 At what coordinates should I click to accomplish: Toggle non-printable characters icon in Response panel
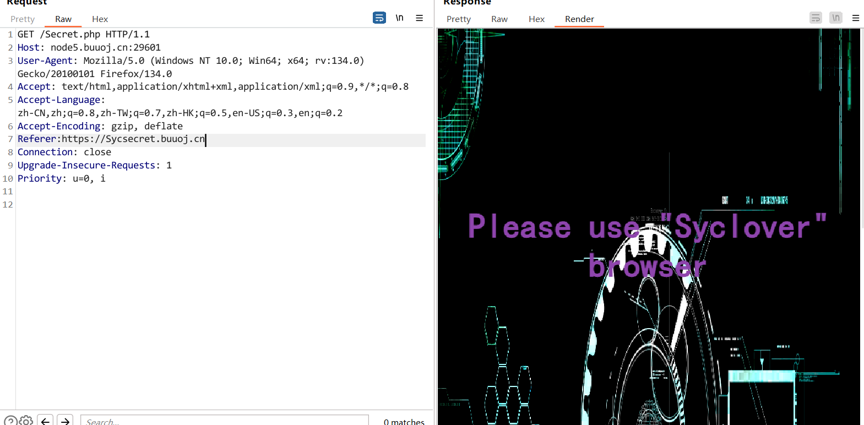[x=836, y=18]
